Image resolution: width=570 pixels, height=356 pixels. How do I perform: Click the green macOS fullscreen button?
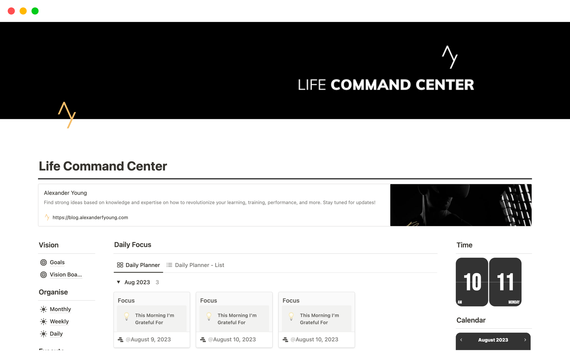35,11
